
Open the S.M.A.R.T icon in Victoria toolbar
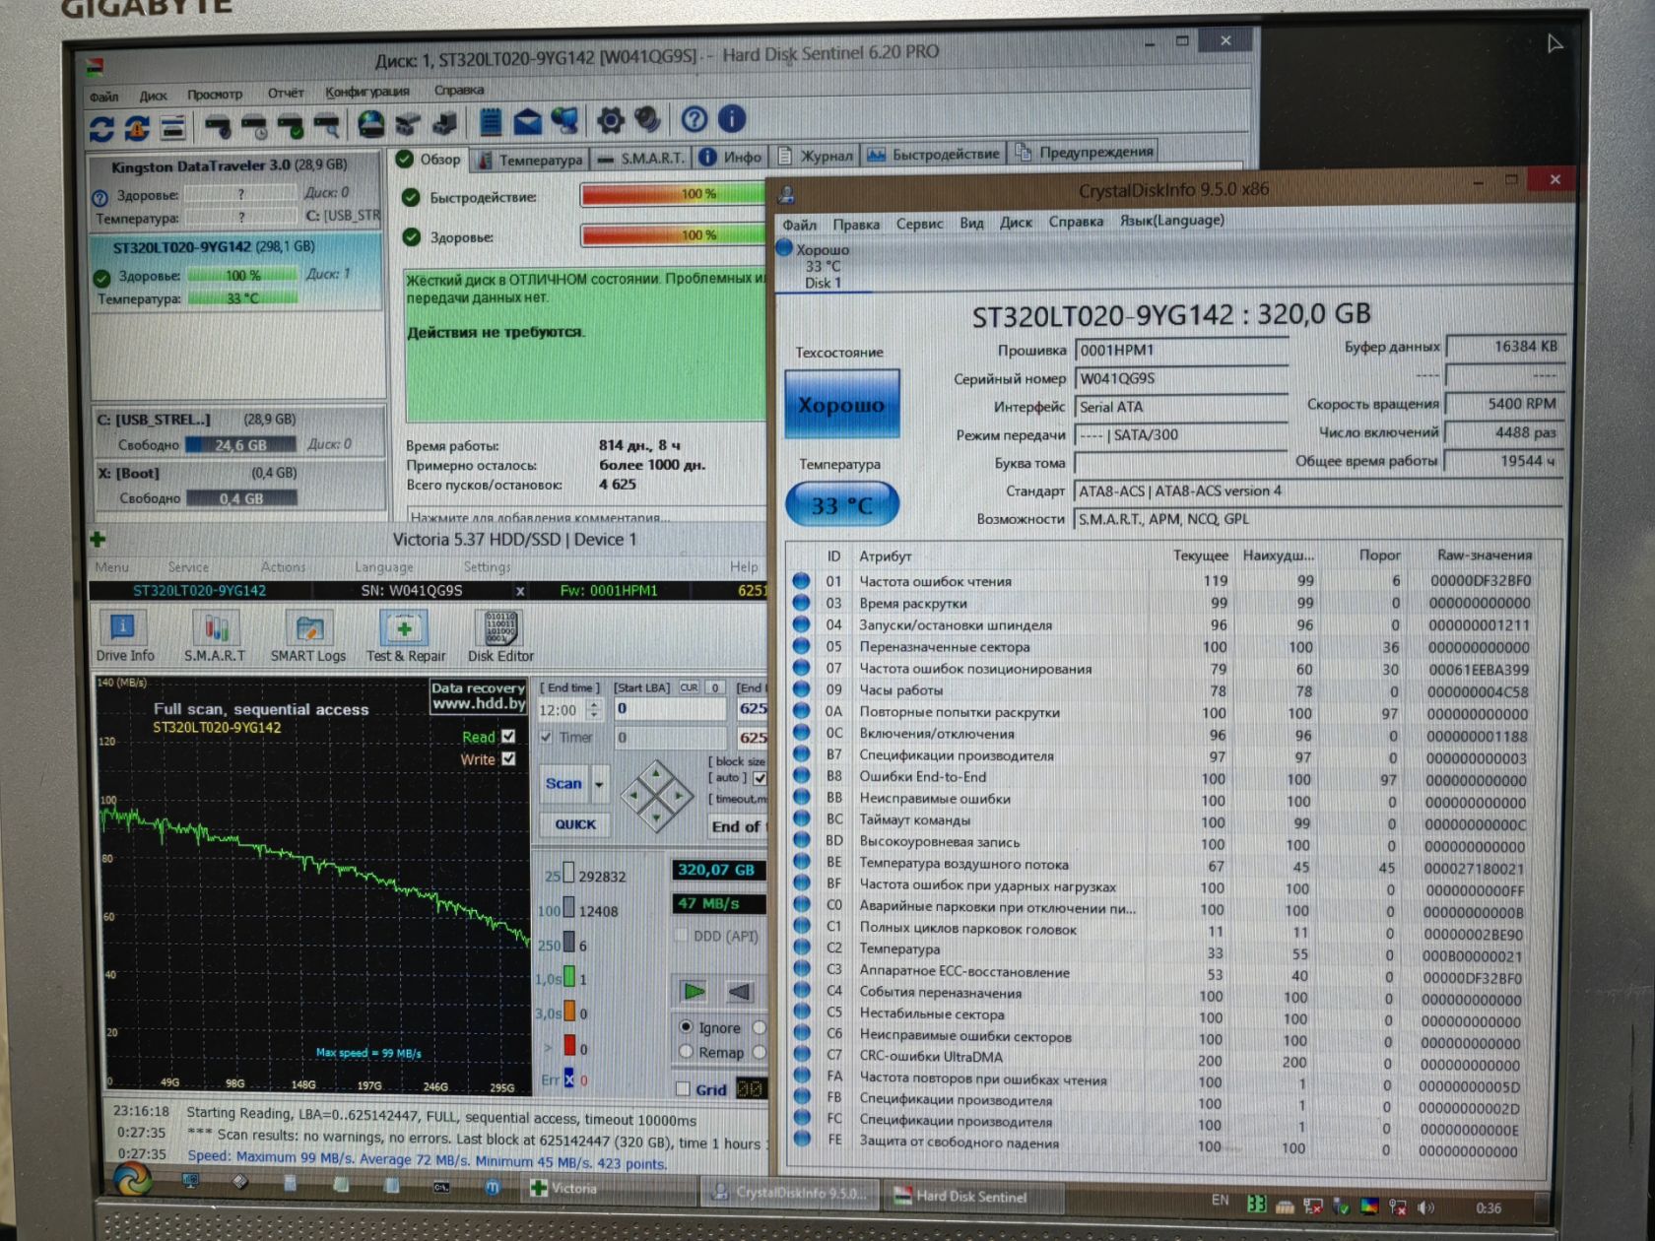coord(215,636)
